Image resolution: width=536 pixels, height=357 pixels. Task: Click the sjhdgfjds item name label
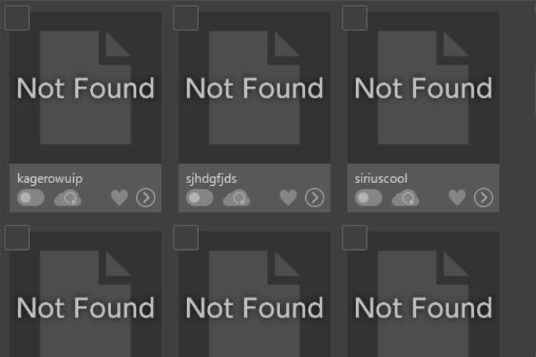pyautogui.click(x=211, y=179)
